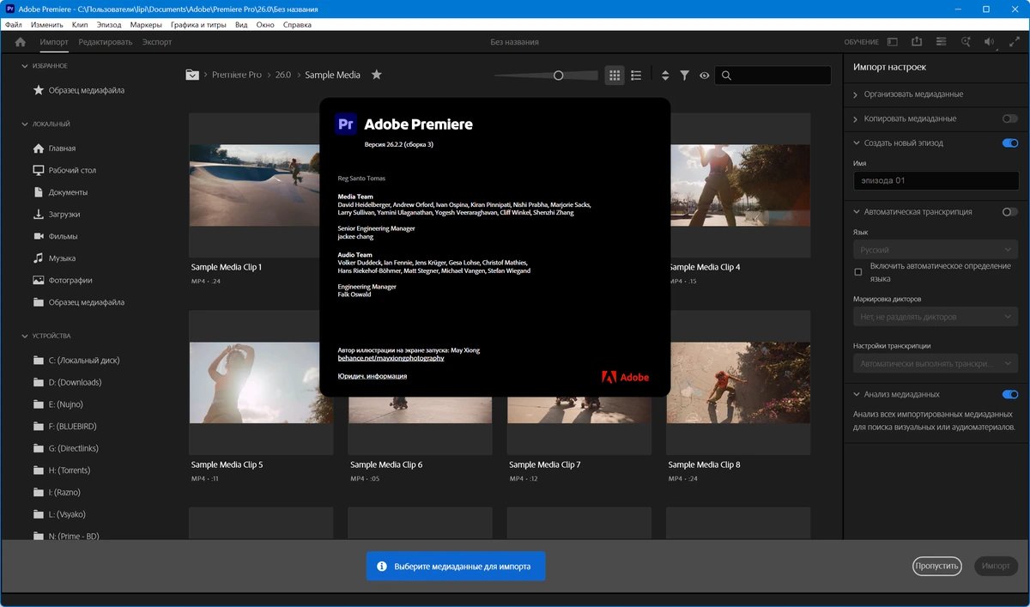
Task: Open behance.net/mayxiongphotography link
Action: coord(391,358)
